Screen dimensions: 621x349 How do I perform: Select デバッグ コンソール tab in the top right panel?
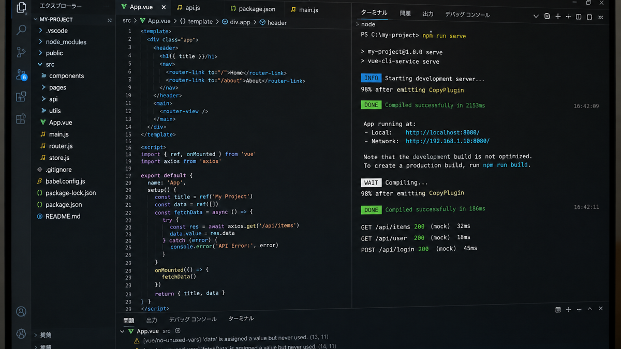pyautogui.click(x=467, y=14)
